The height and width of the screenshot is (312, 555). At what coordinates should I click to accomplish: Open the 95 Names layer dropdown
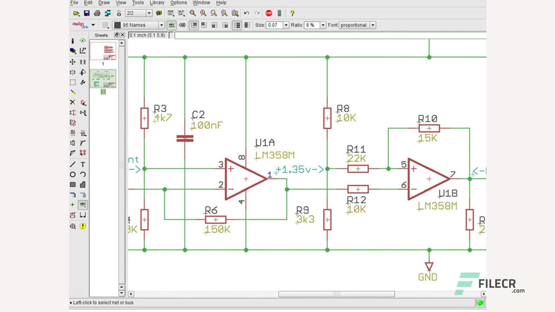pos(161,25)
